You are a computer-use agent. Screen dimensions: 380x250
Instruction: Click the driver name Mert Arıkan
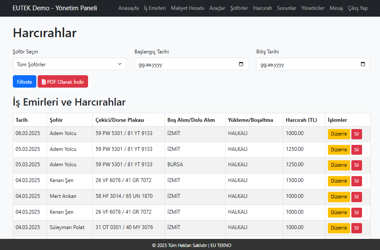click(x=63, y=196)
